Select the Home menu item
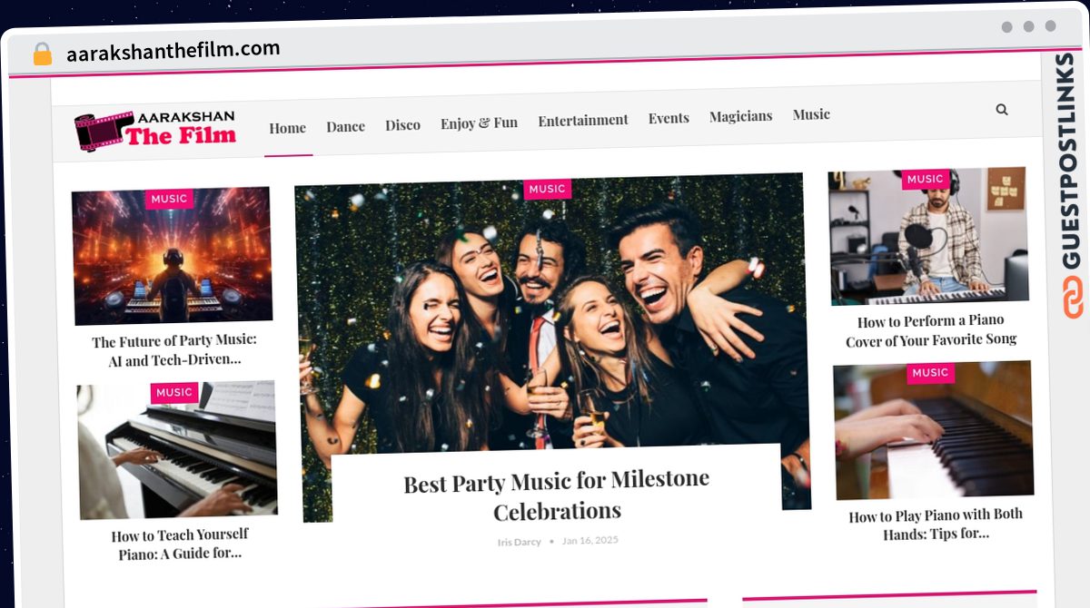Viewport: 1090px width, 608px height. pyautogui.click(x=287, y=128)
